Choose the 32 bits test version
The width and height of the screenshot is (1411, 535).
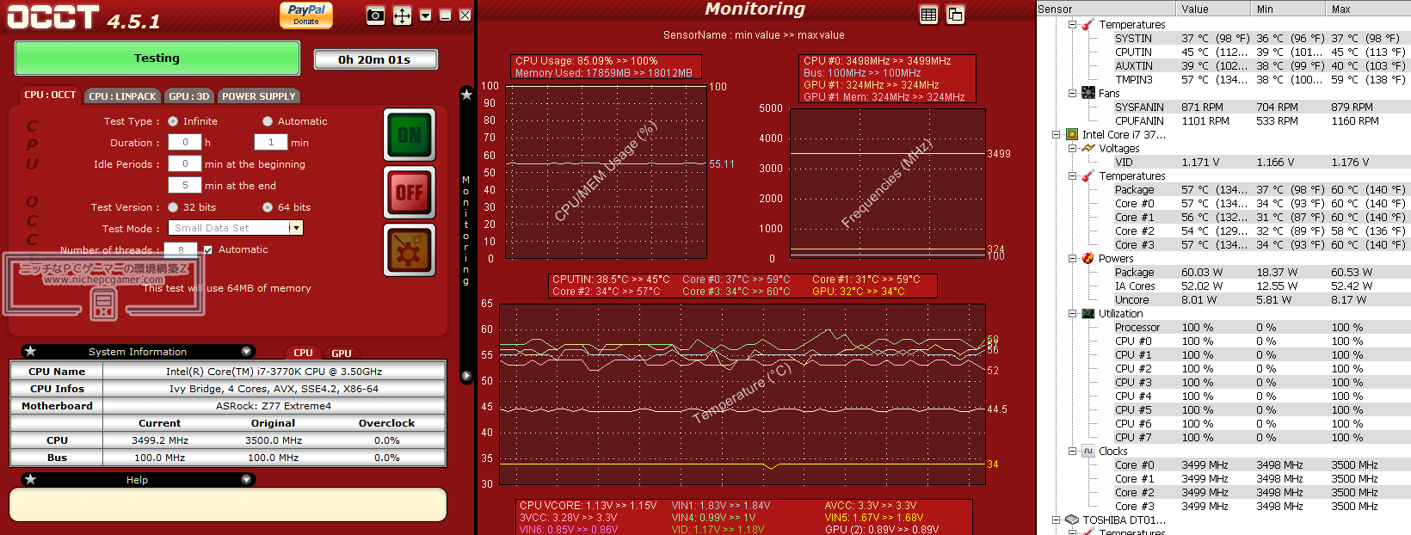173,207
